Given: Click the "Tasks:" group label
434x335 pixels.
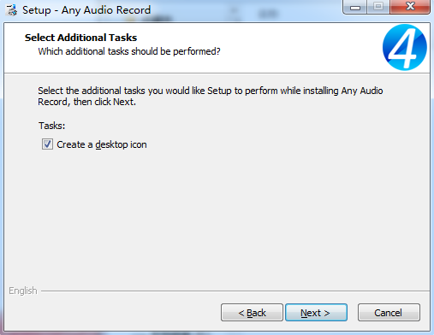Looking at the screenshot, I should click(x=52, y=126).
